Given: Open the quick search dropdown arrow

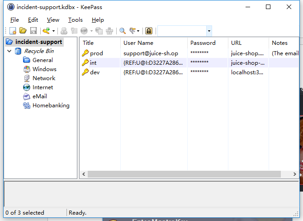Looking at the screenshot, I should click(x=209, y=31).
